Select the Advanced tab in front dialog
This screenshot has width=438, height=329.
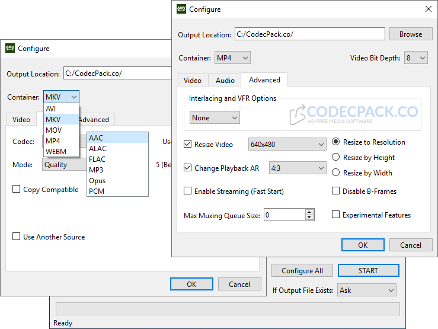264,80
